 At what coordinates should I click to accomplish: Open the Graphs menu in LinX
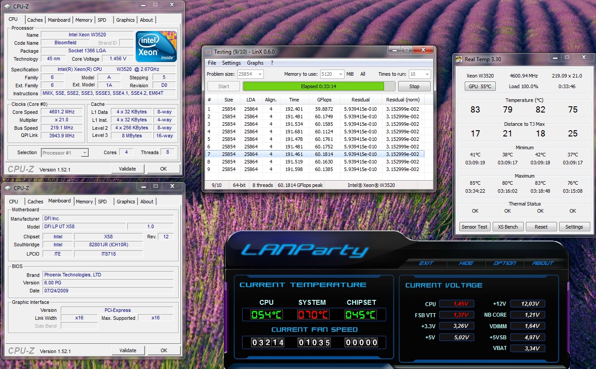tap(255, 63)
